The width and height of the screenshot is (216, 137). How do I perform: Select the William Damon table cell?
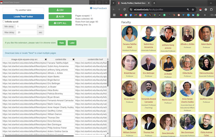coord(61,114)
